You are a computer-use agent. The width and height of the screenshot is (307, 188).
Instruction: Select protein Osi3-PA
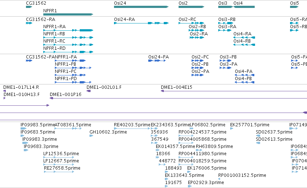228,64
